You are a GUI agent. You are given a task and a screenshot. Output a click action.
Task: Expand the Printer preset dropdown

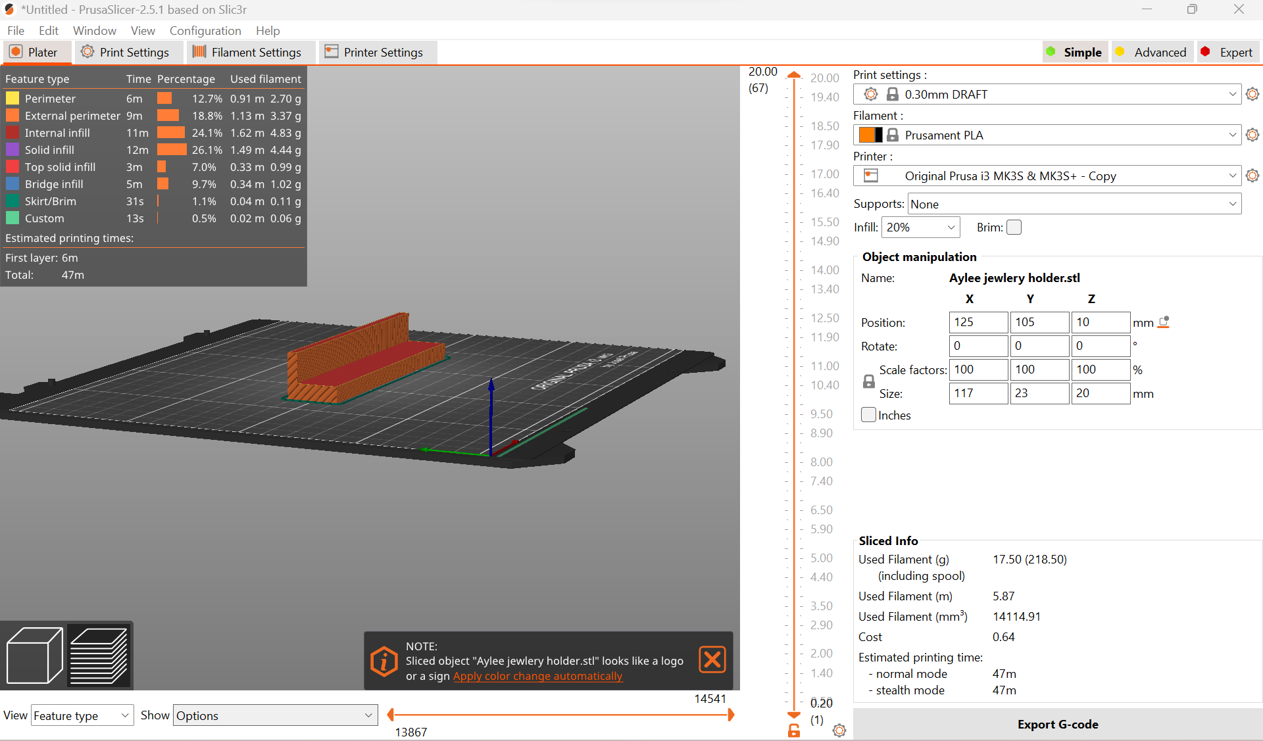coord(1232,176)
